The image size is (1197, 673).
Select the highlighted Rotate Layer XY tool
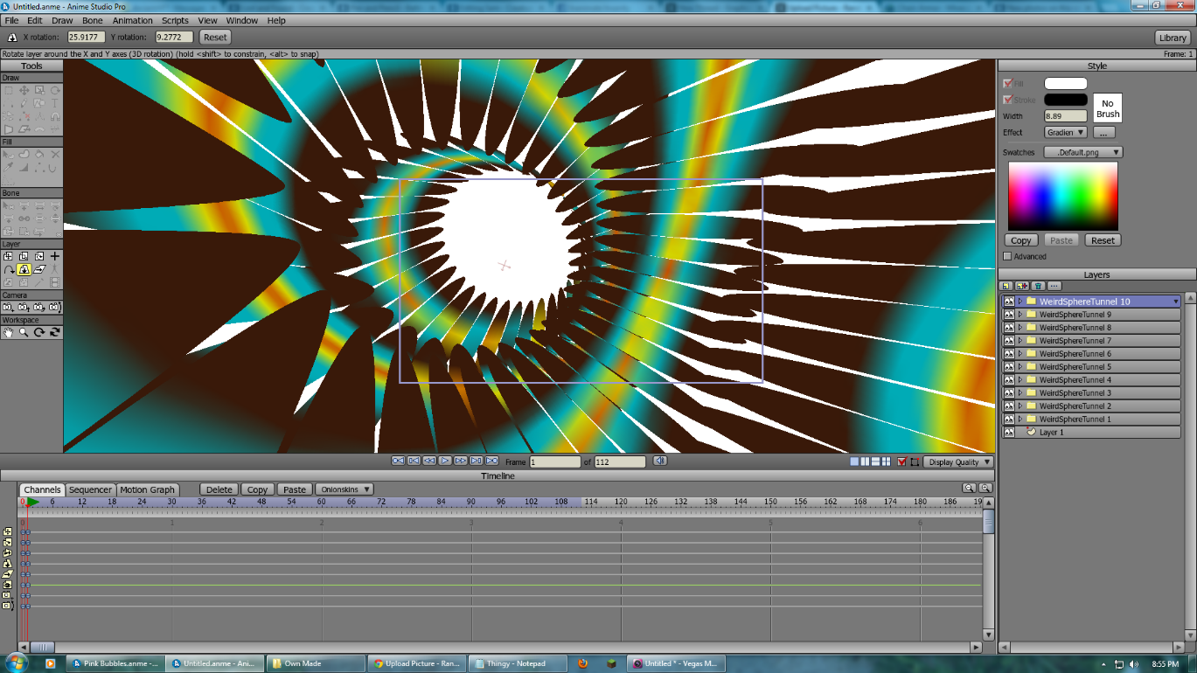click(x=24, y=269)
